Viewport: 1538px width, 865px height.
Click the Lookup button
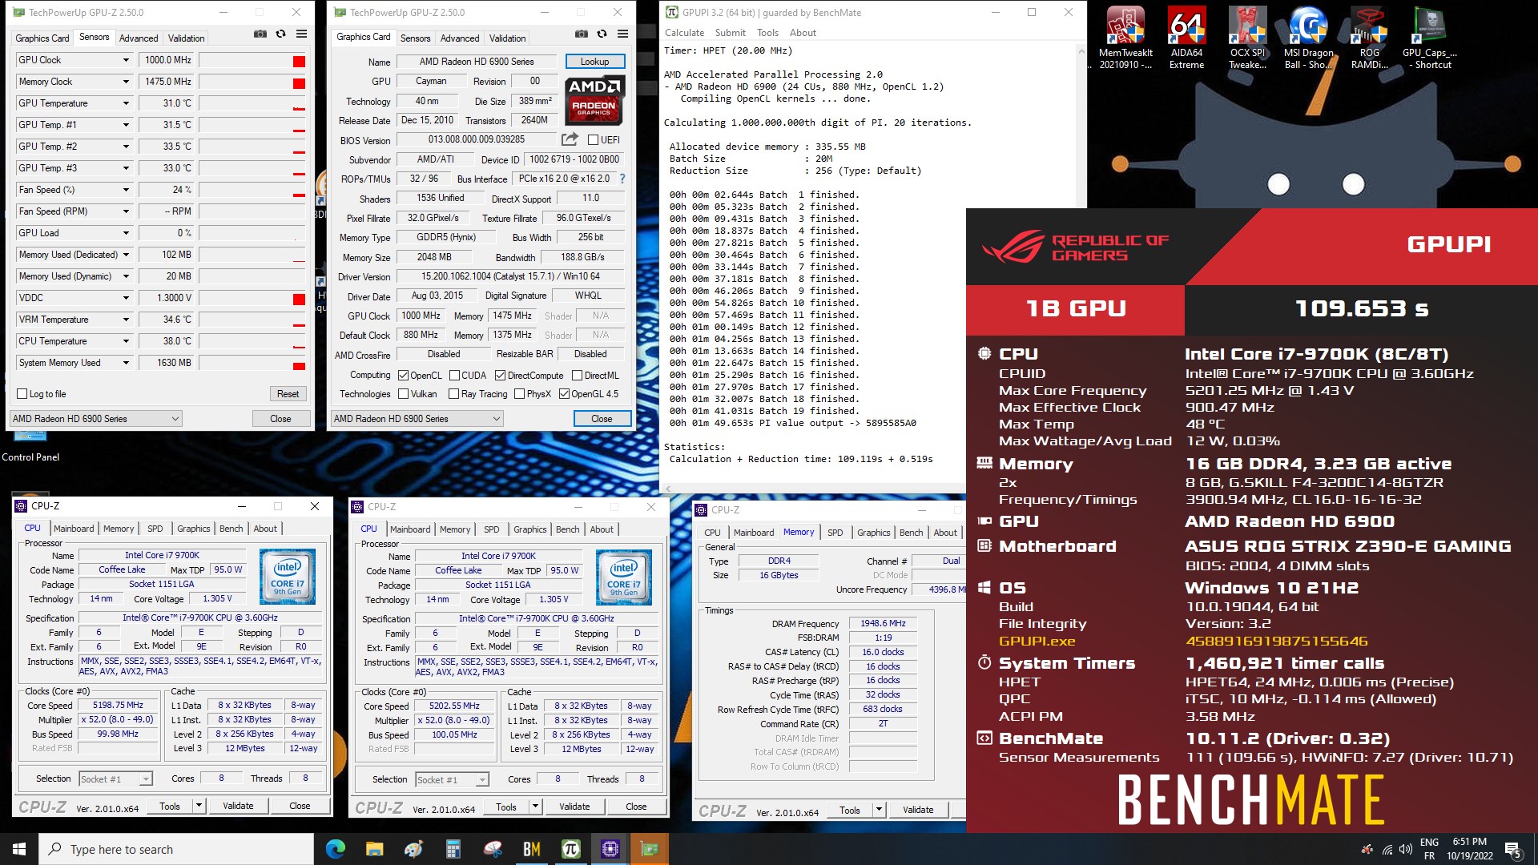pos(594,62)
